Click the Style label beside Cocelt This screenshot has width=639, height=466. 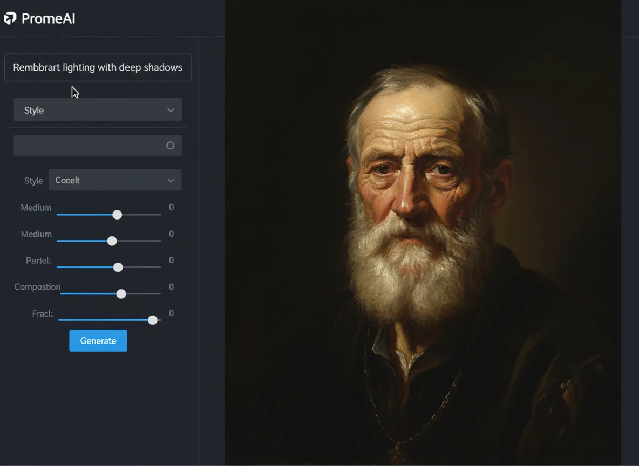pyautogui.click(x=33, y=181)
